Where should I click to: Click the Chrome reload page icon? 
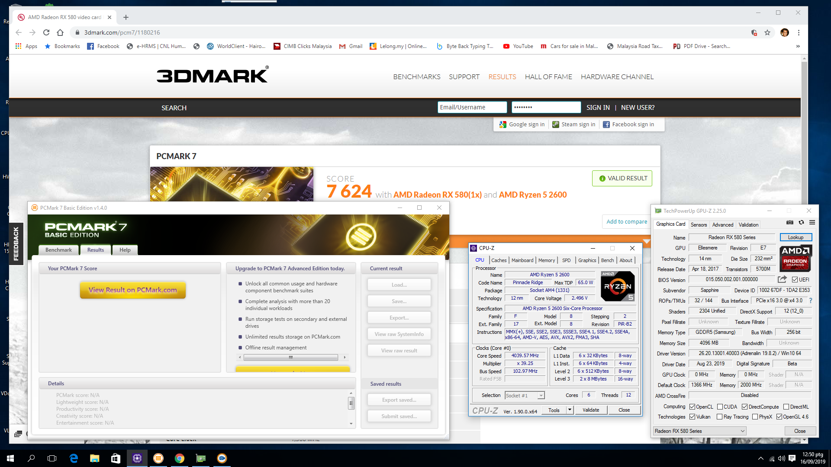tap(46, 32)
